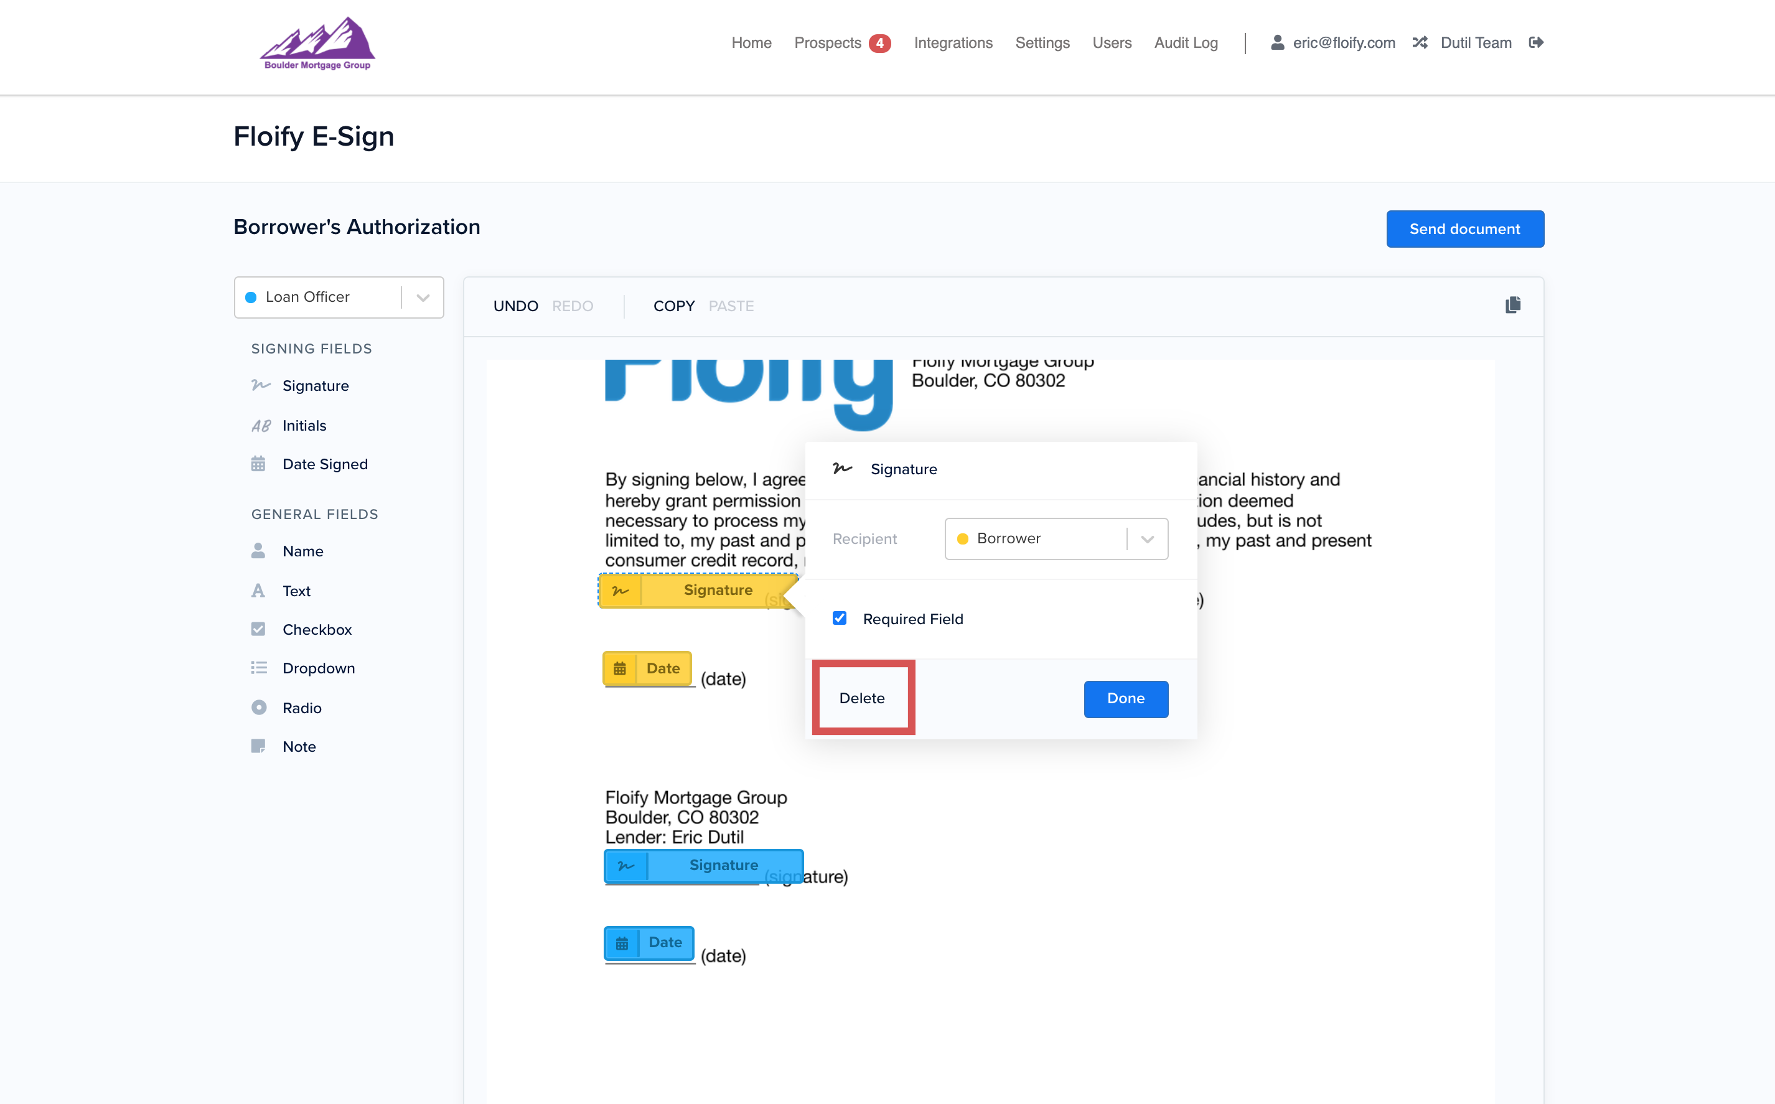Open the copy document icon at top right

click(x=1512, y=305)
